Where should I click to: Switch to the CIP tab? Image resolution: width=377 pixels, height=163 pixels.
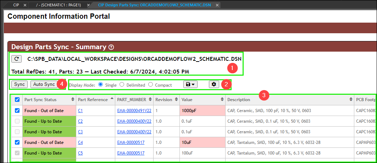16,5
